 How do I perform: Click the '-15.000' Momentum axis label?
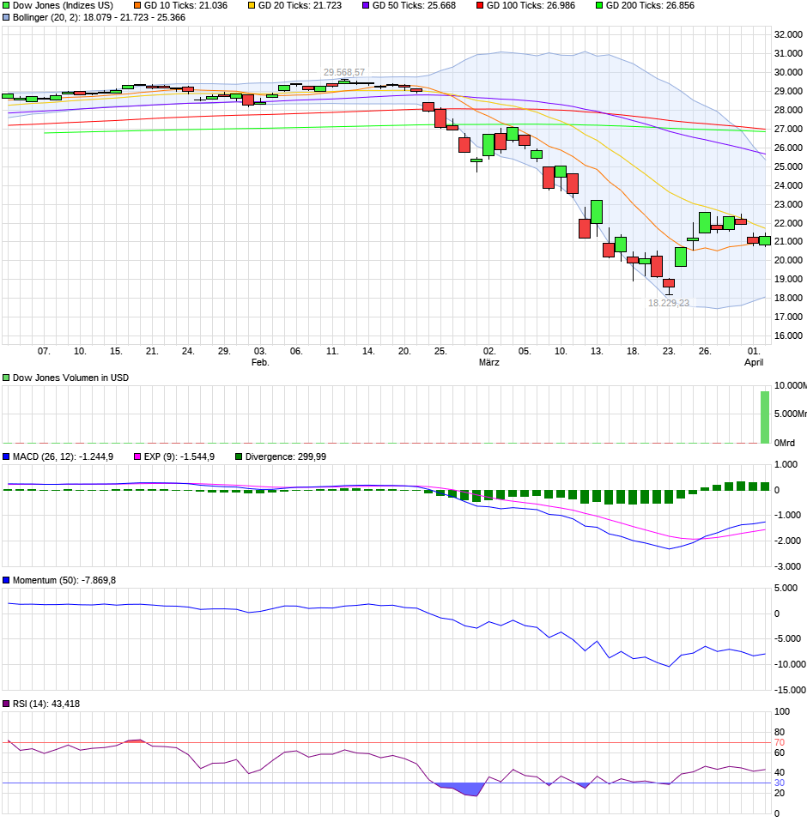790,690
